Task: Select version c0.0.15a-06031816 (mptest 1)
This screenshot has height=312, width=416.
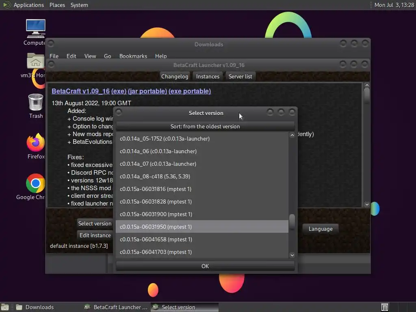Action: pos(202,189)
